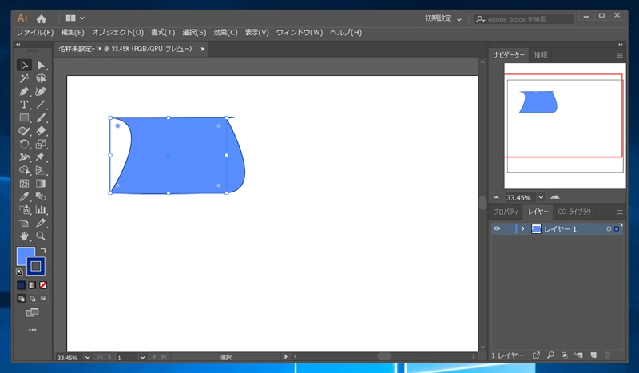Open the オブジェクト(O) menu
639x373 pixels.
tap(117, 32)
